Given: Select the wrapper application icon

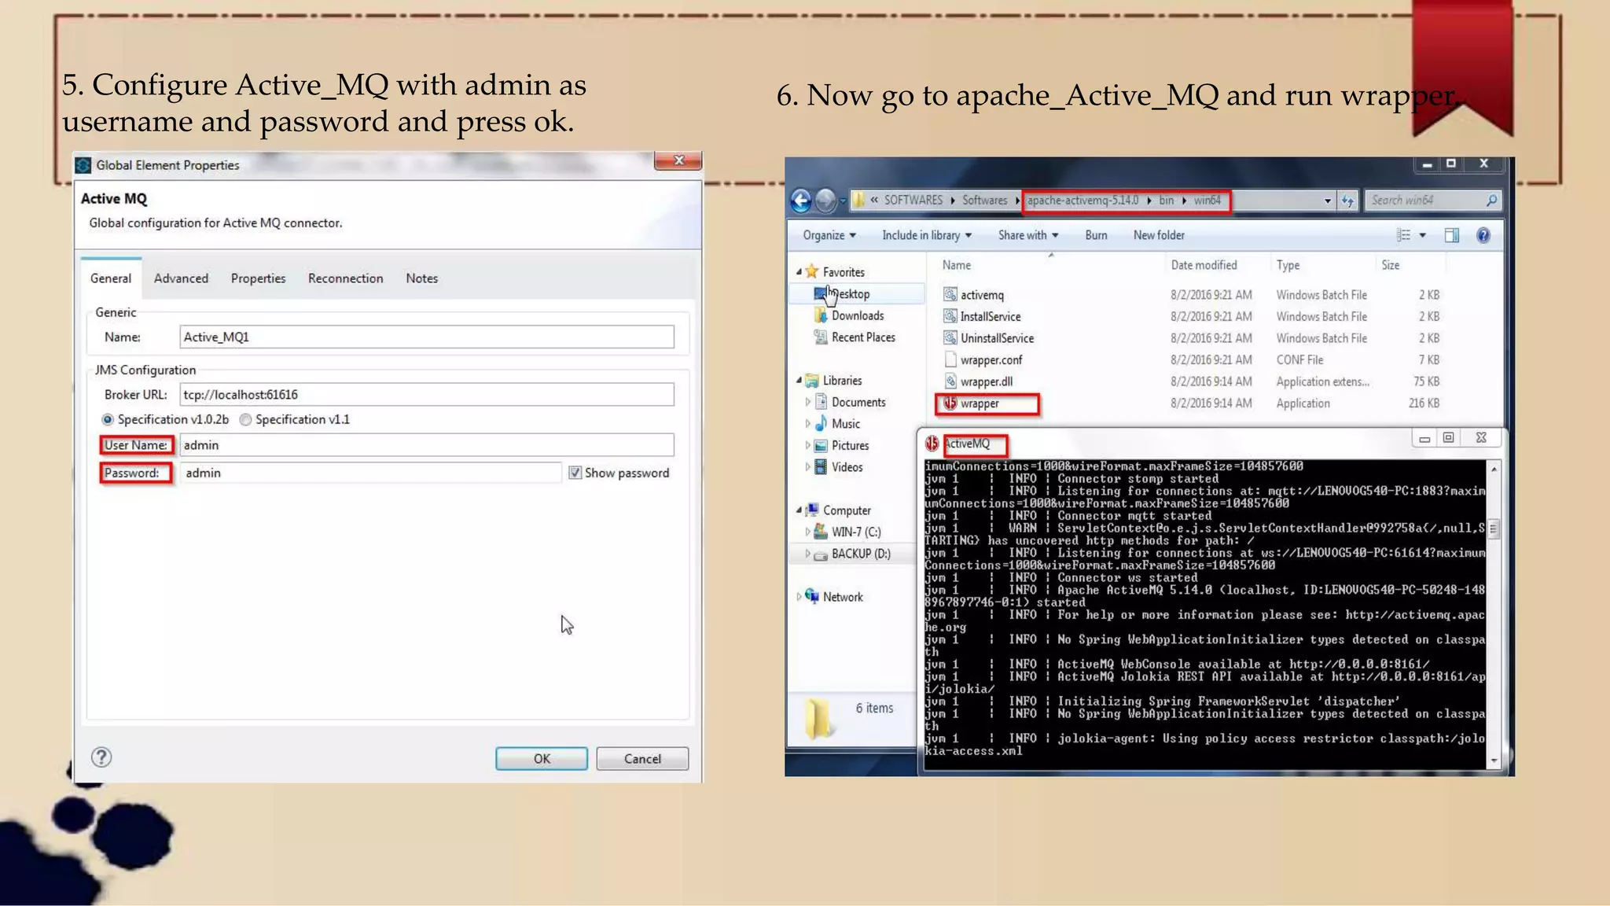Looking at the screenshot, I should (x=950, y=403).
